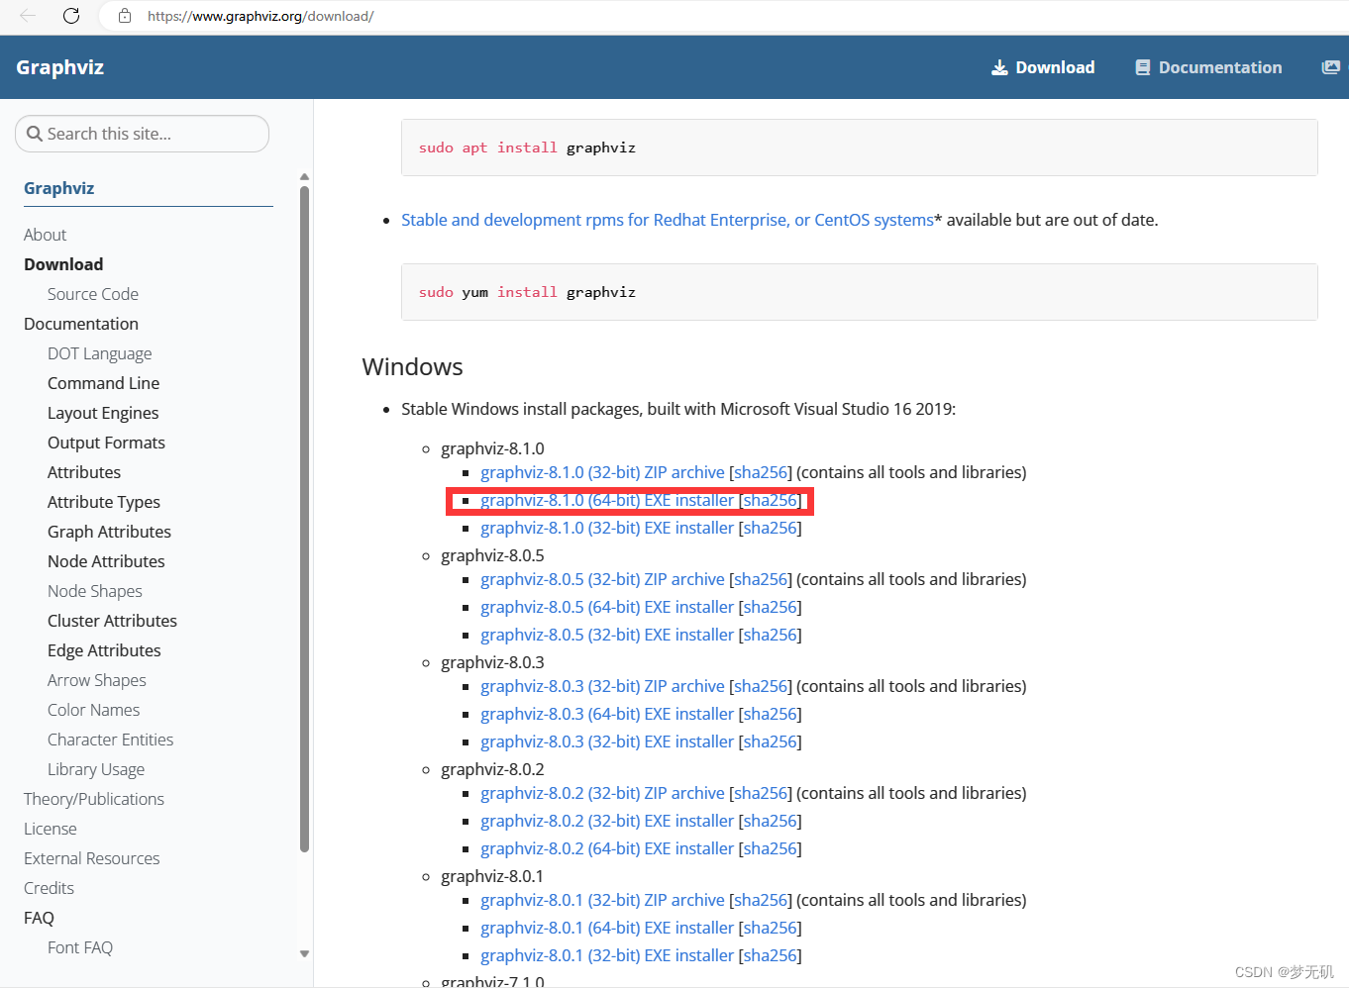Open the Node Attributes page

coord(107,561)
